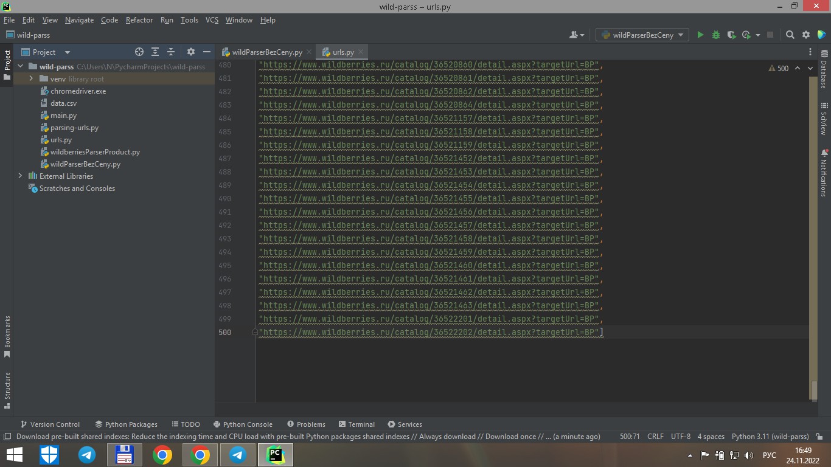Close the wildParserBezCeny.py editor tab
831x467 pixels.
tap(309, 52)
